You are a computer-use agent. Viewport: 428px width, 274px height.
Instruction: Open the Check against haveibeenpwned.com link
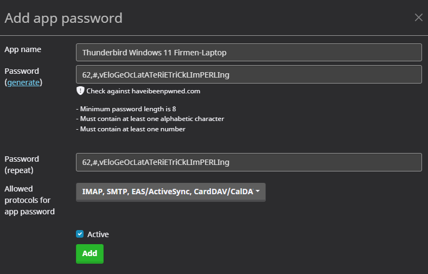pos(143,91)
